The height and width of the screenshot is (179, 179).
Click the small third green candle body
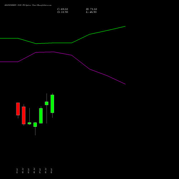(x=29, y=123)
